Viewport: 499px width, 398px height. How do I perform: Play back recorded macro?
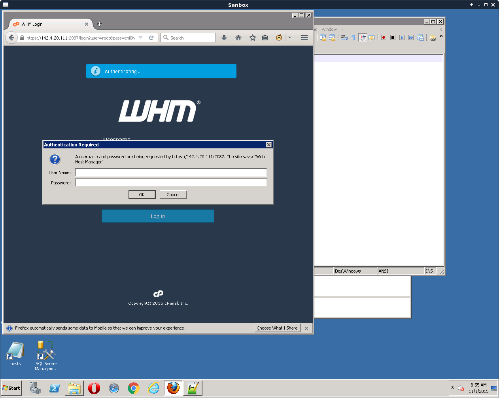(x=402, y=38)
